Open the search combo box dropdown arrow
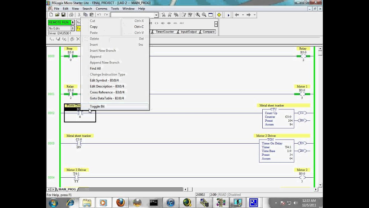This screenshot has height=208, width=369. coord(156,15)
